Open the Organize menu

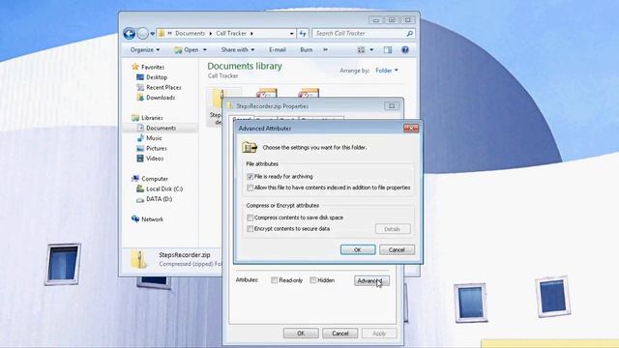[x=145, y=49]
